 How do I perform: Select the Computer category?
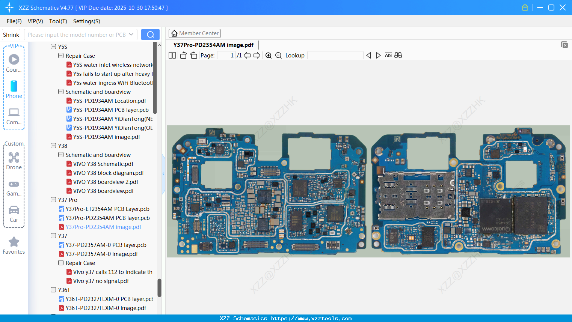pos(14,116)
